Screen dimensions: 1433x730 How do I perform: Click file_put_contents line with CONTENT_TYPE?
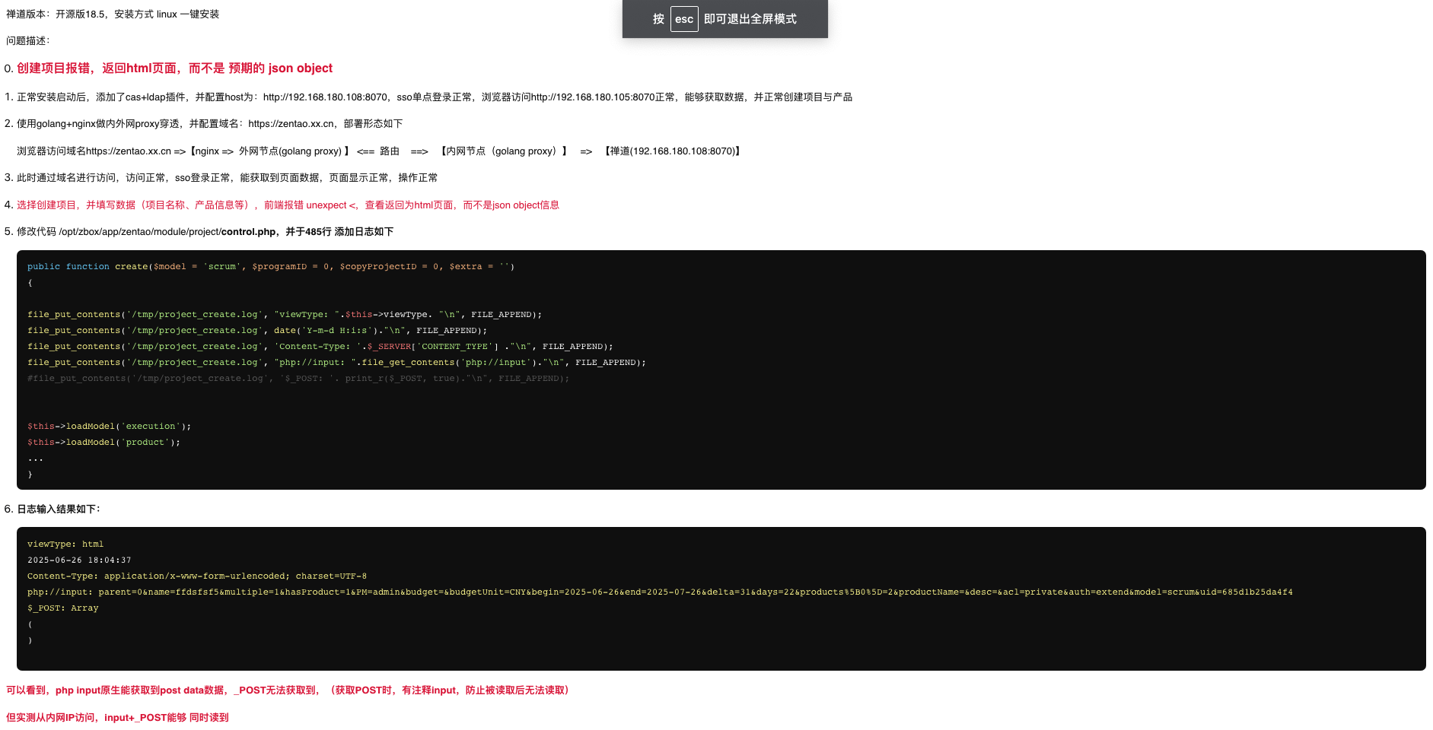[x=320, y=347]
